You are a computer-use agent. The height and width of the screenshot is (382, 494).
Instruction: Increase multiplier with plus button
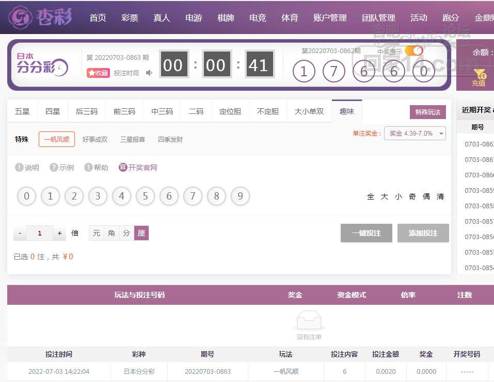[x=60, y=234]
